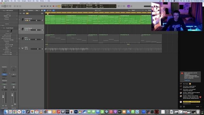Screen dimensions: 204x115
Task: Open the Trash in the Dock
Action: tap(198, 112)
